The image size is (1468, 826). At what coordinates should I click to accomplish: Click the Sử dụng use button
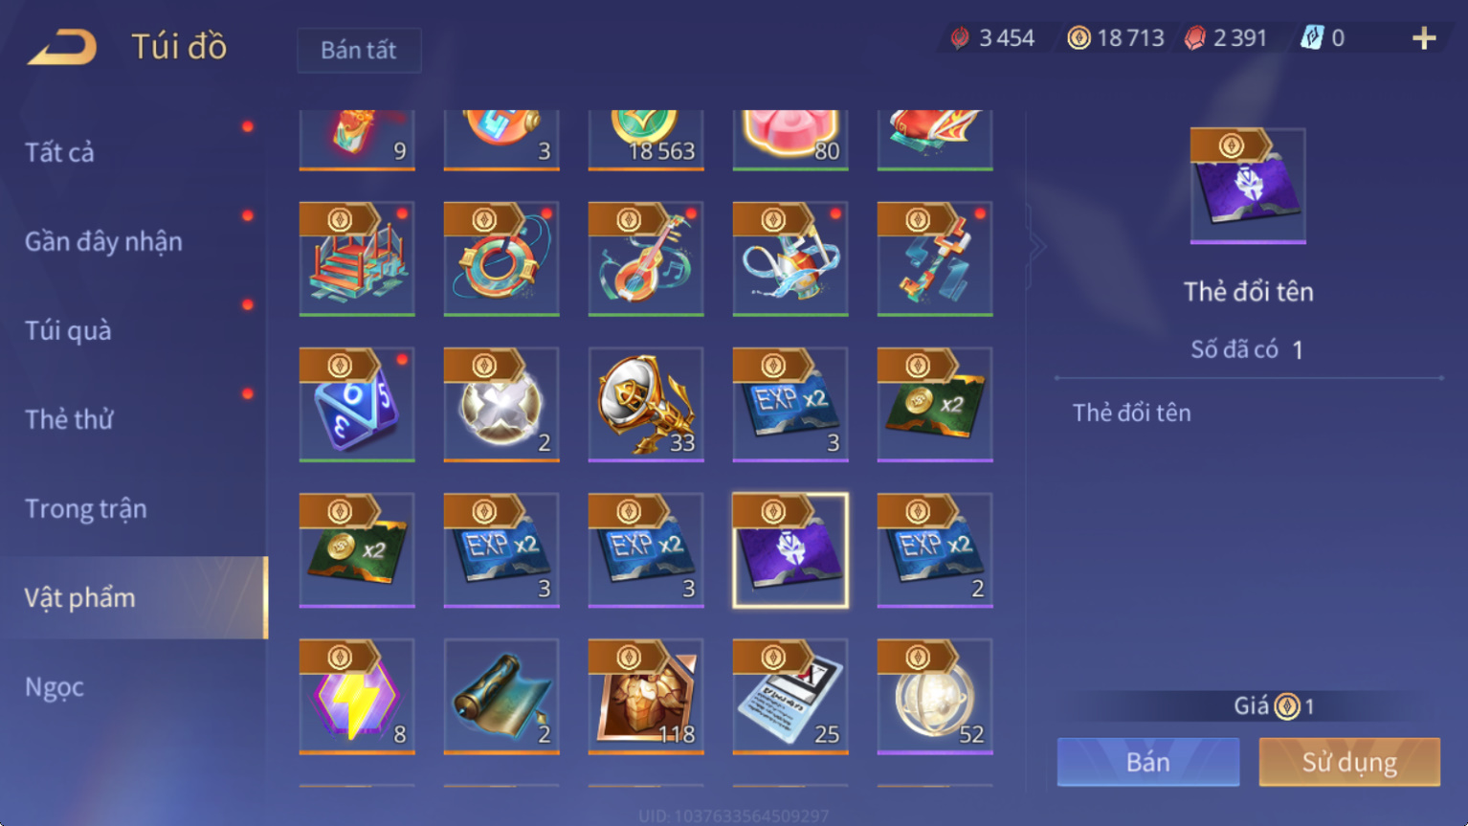tap(1349, 762)
